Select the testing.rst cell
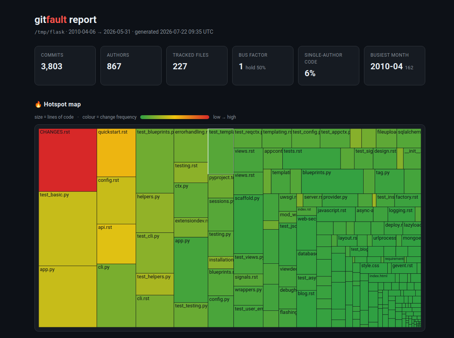454x338 pixels. tap(191, 173)
